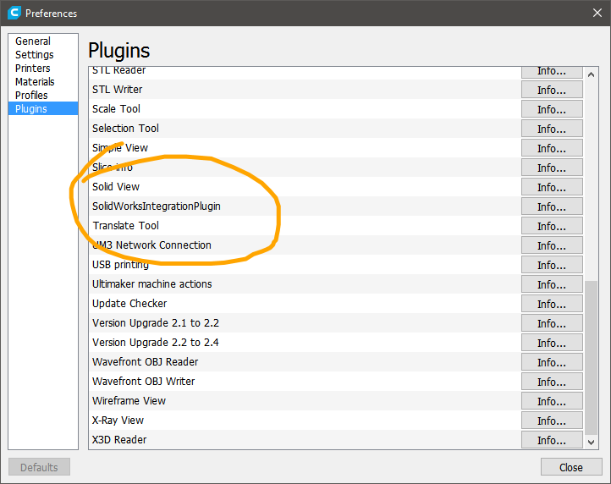Open Info for Version Upgrade 2.2 to 2.4
The image size is (611, 484).
[552, 343]
